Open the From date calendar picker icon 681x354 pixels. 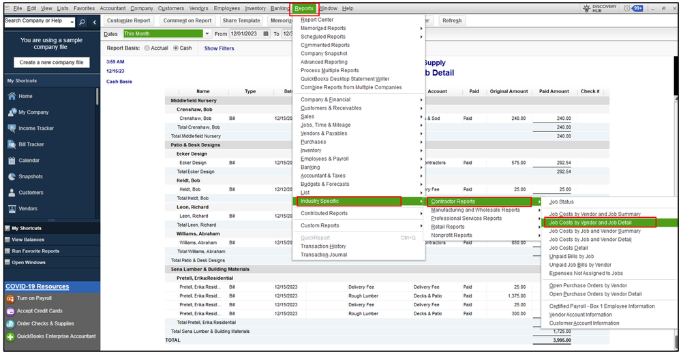click(x=266, y=34)
